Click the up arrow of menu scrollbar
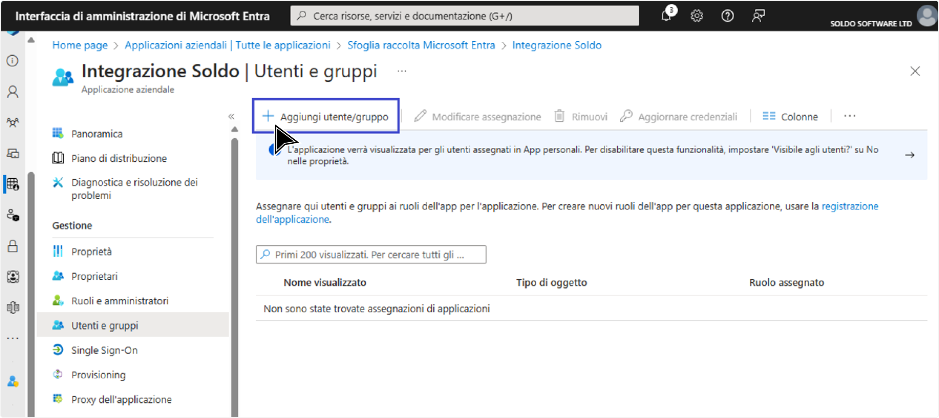Viewport: 939px width, 418px height. [x=235, y=129]
